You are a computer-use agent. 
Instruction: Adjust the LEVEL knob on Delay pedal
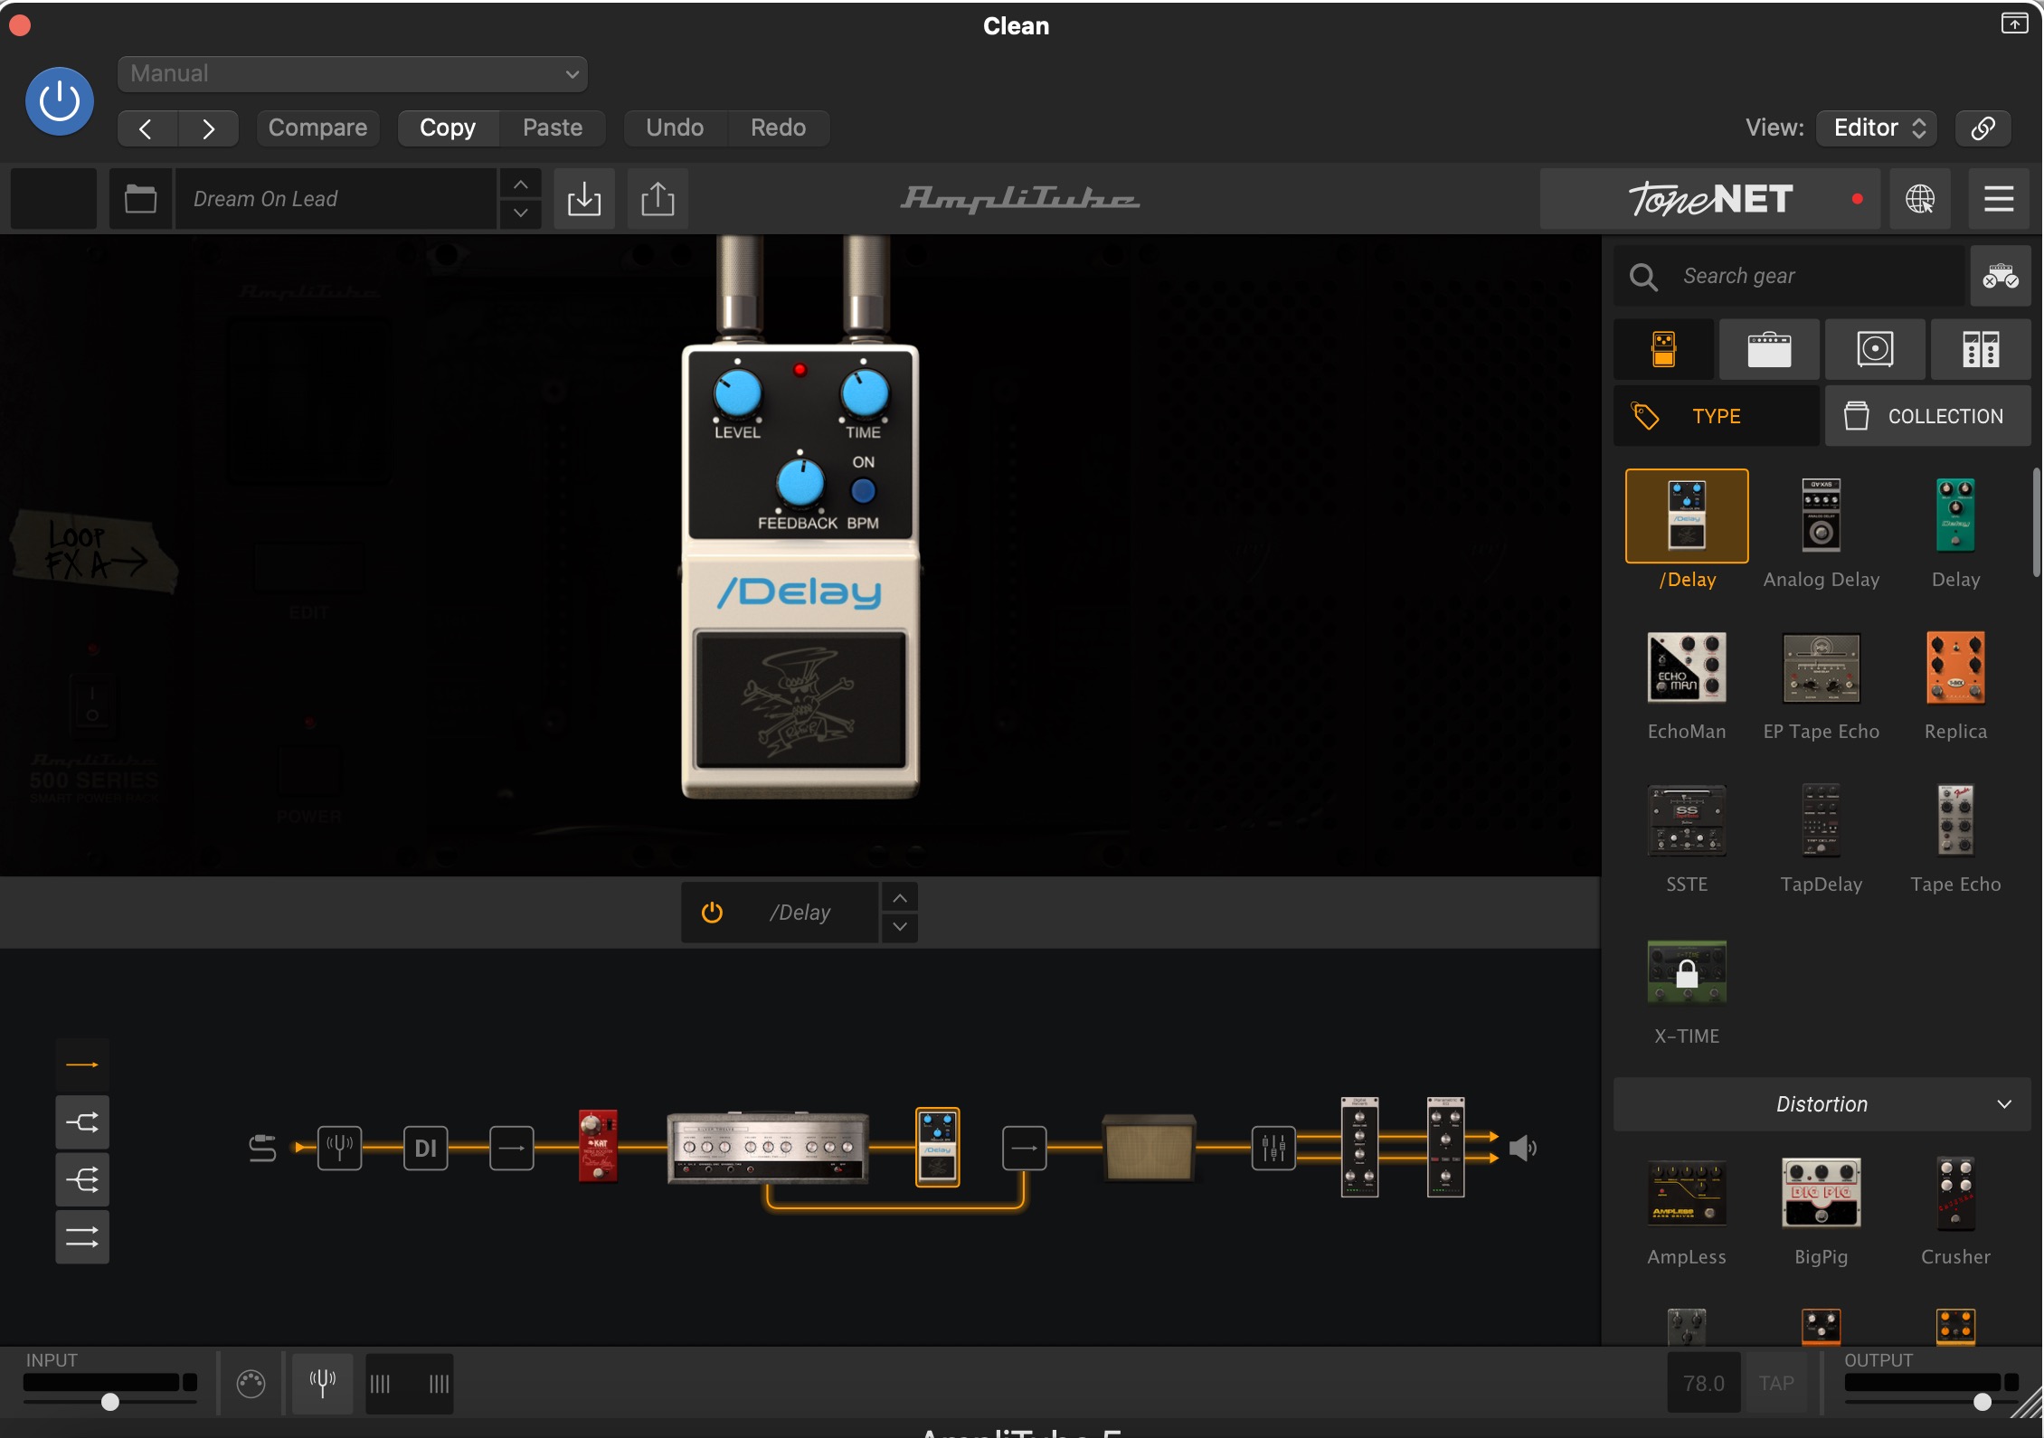[x=737, y=395]
